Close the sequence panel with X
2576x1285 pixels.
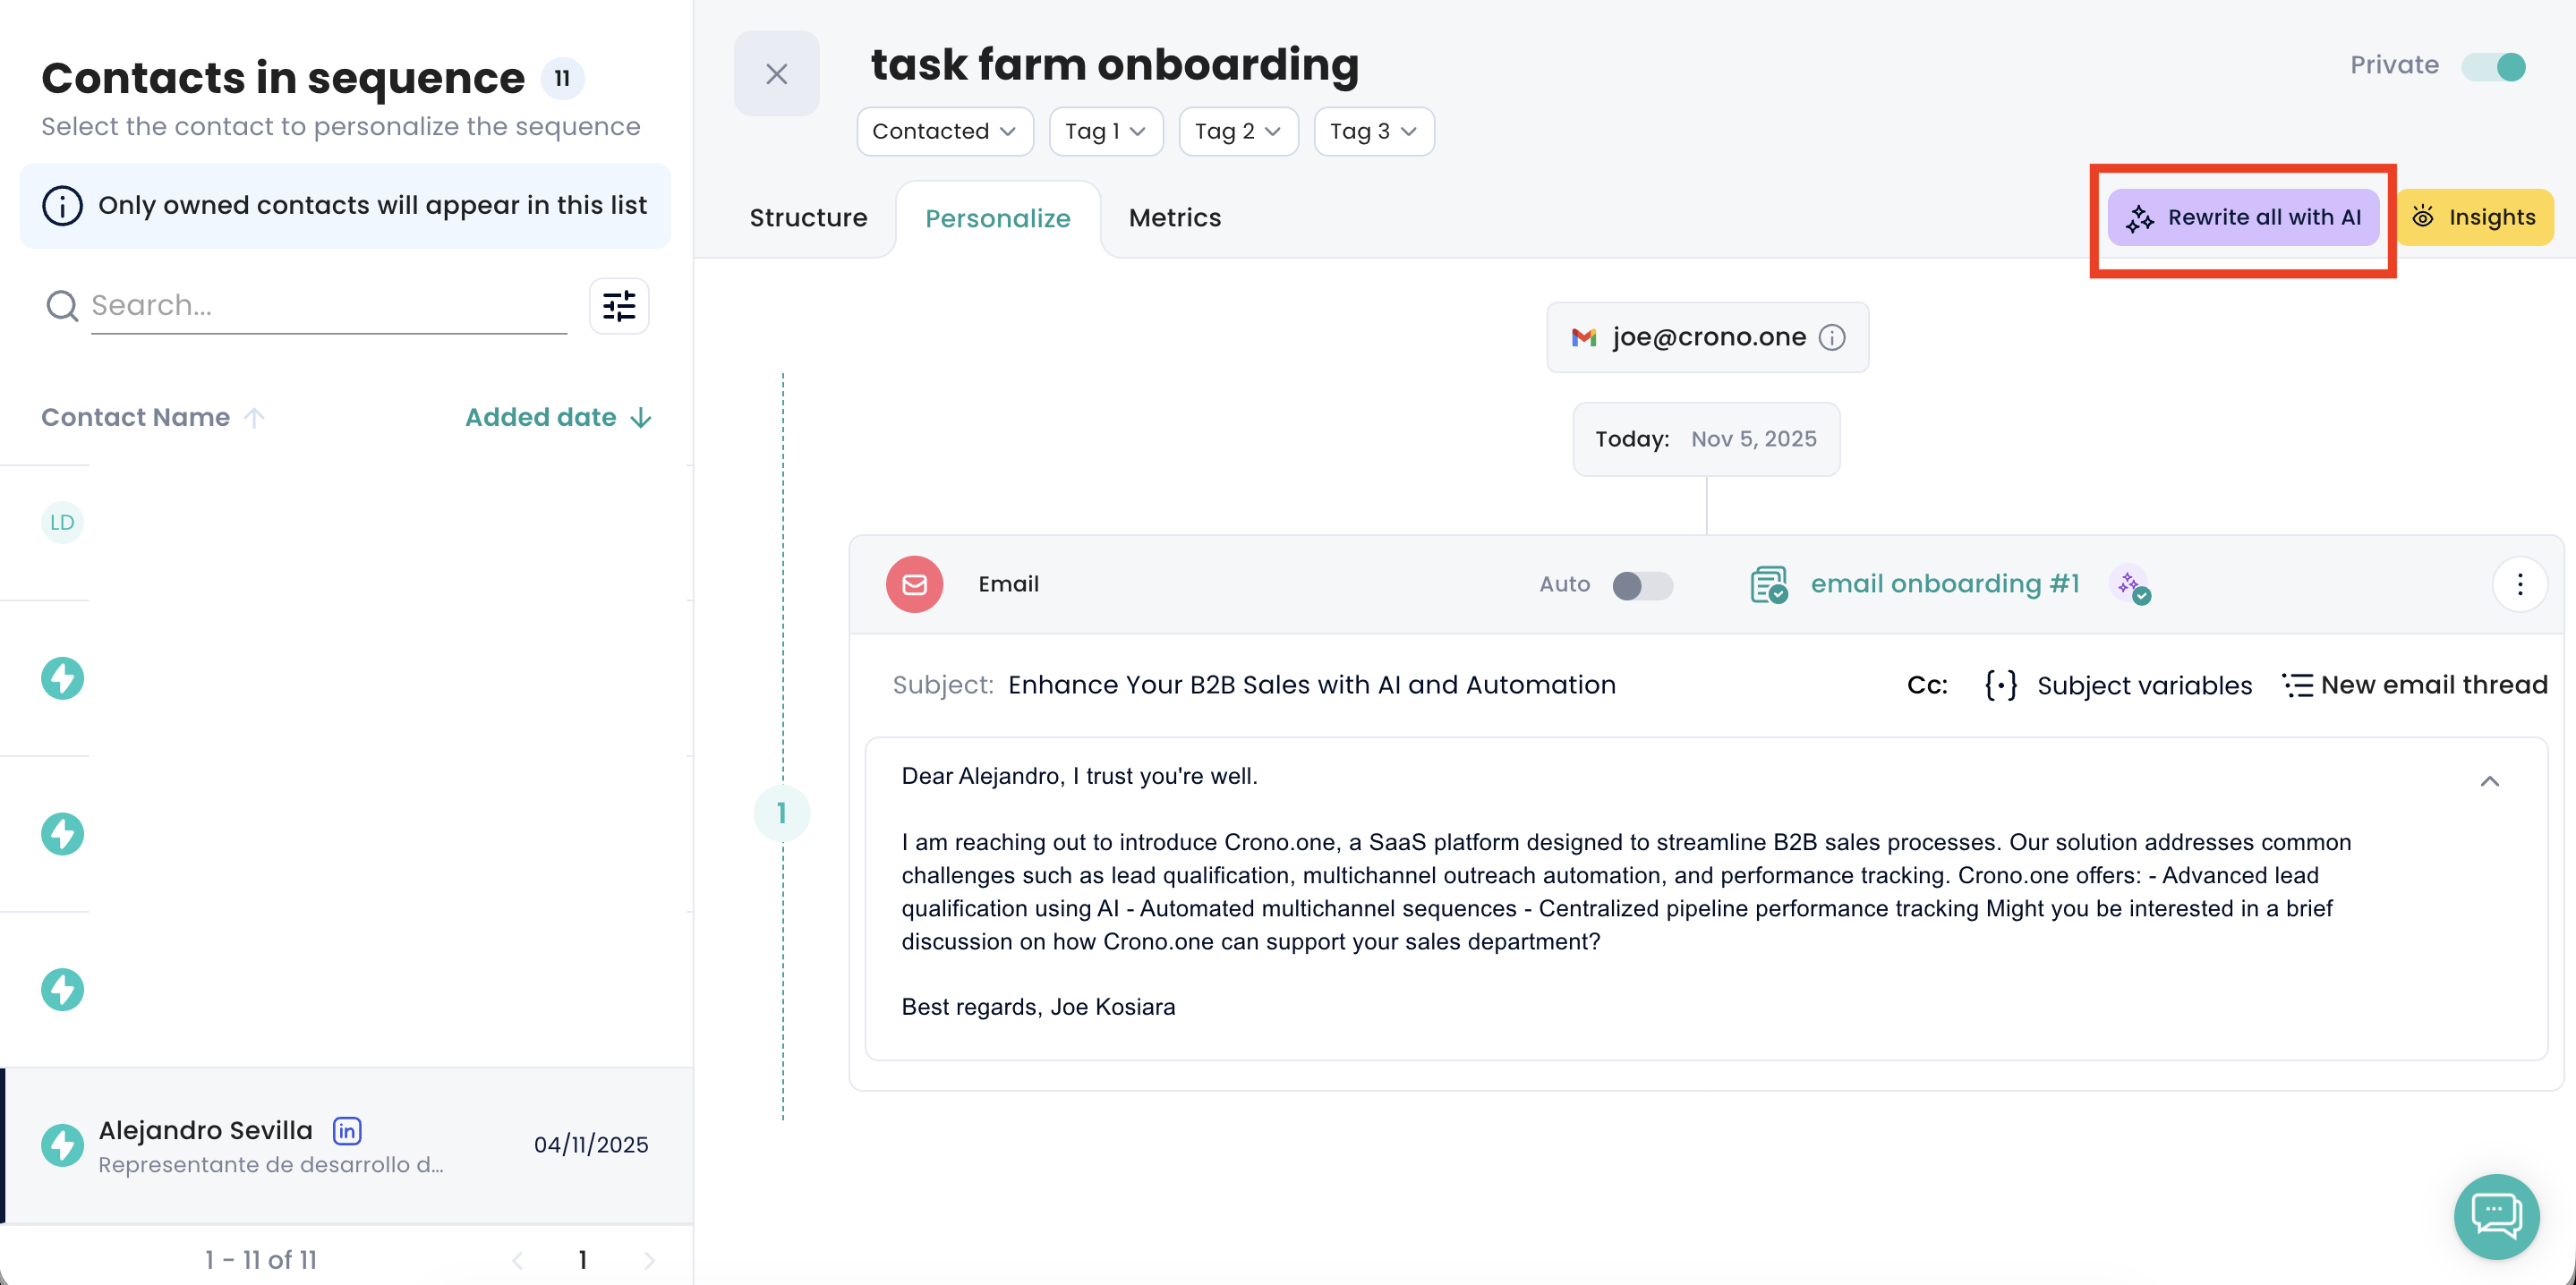pos(776,74)
